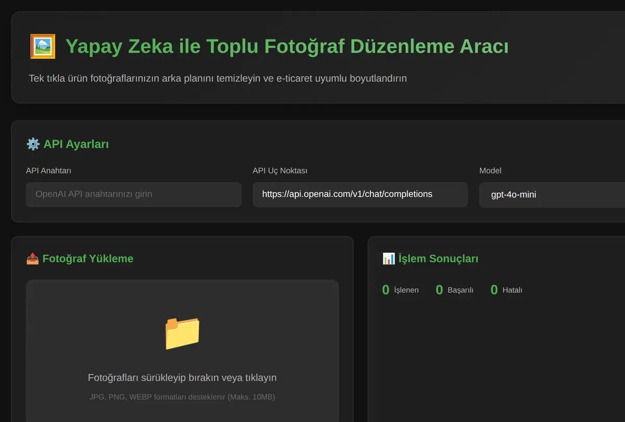Viewport: 625px width, 422px height.
Task: Click the İşlem Sonuçları section title
Action: (x=438, y=259)
